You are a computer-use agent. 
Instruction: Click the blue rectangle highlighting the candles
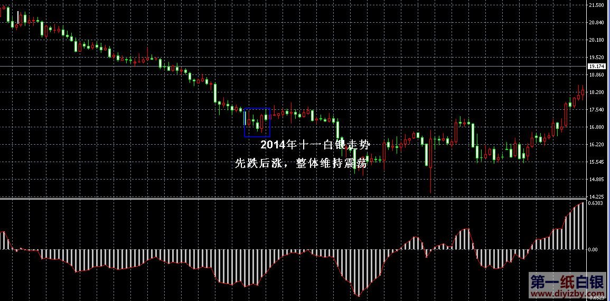257,109
